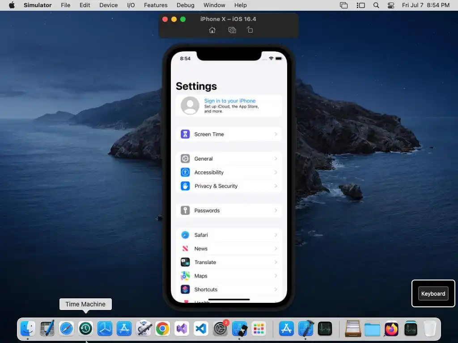458x343 pixels.
Task: Expand Privacy & Security row chevron
Action: tap(276, 186)
